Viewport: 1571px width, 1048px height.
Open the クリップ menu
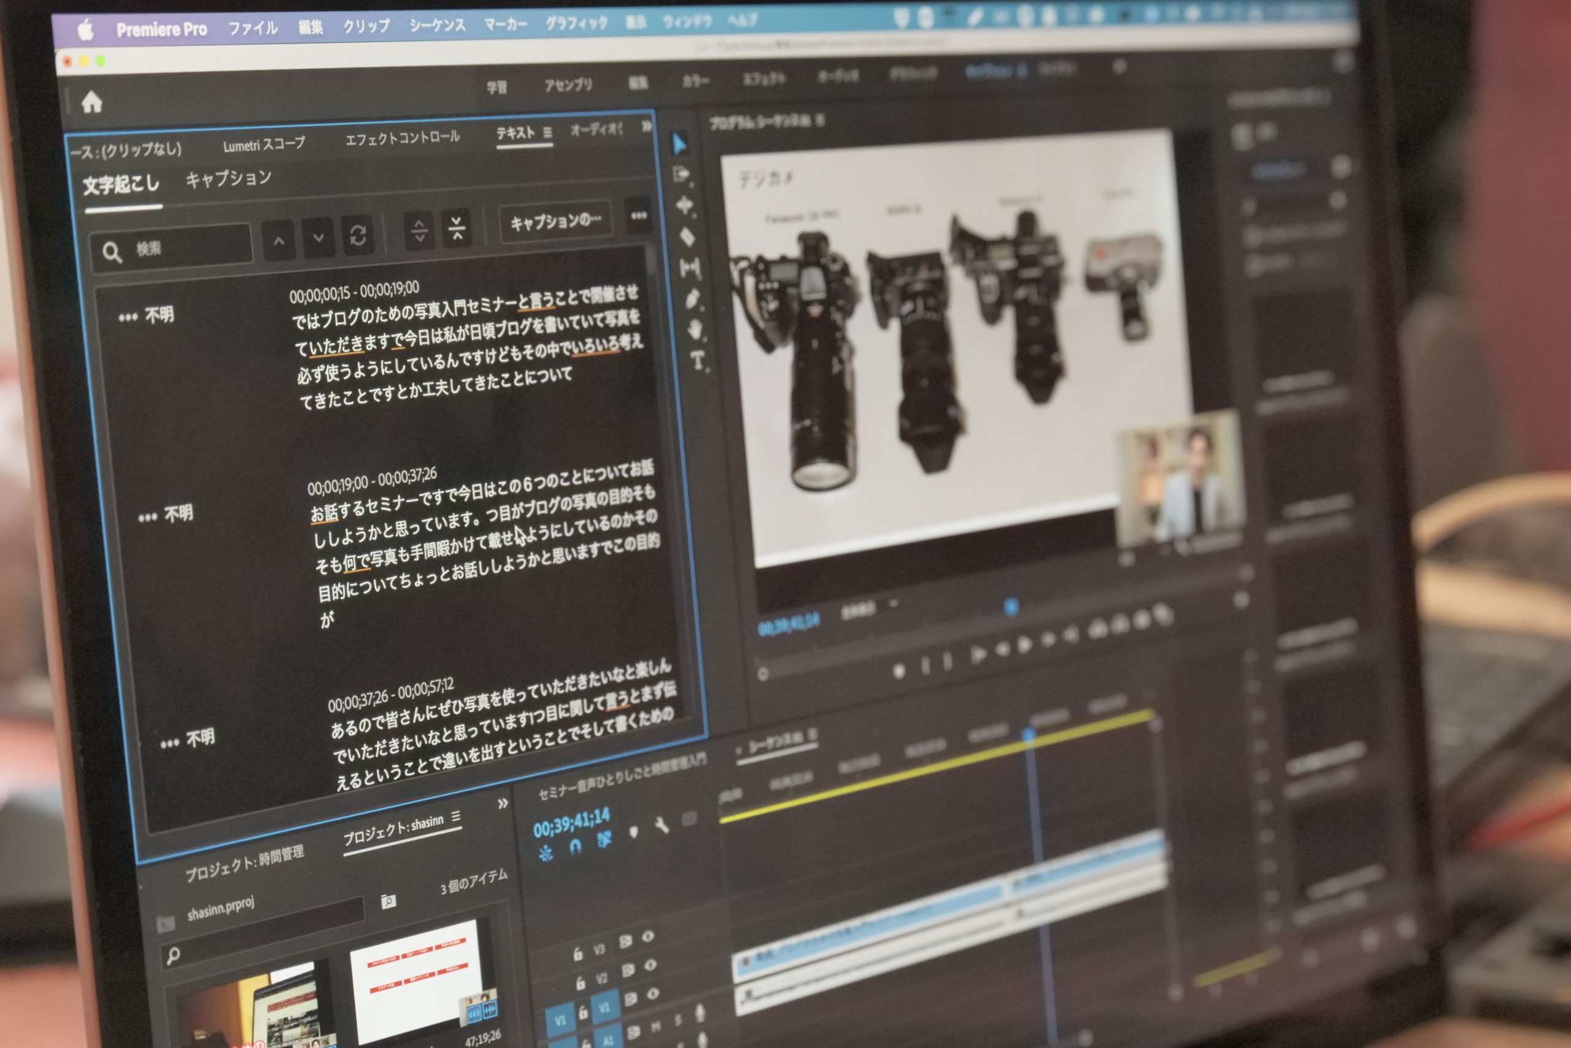tap(366, 26)
